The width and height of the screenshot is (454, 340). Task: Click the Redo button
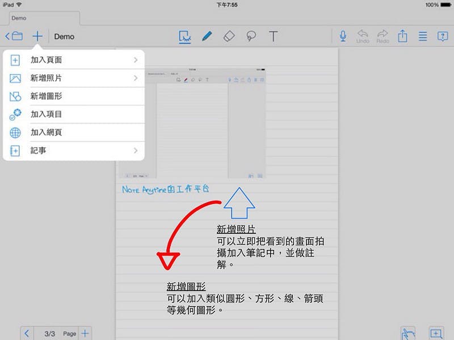382,36
